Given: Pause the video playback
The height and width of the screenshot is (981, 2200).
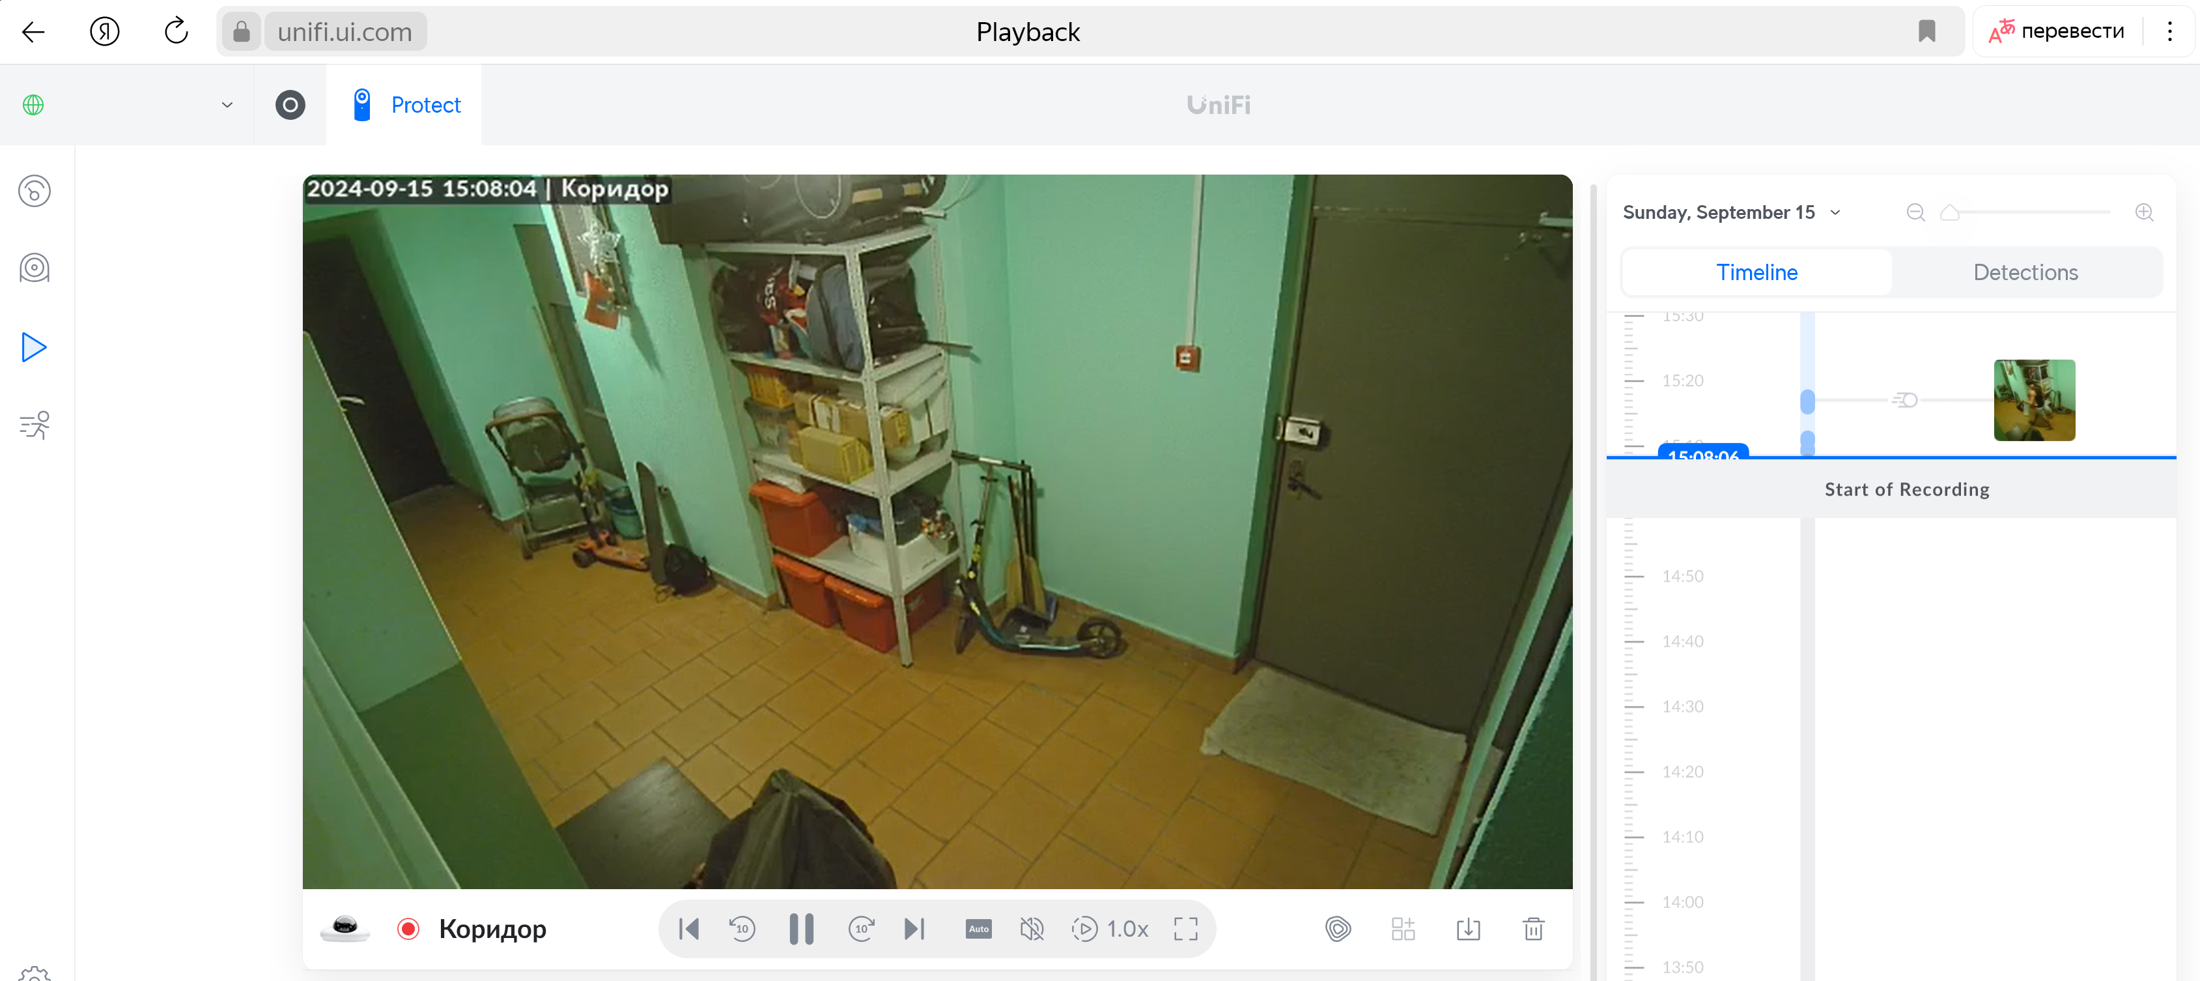Looking at the screenshot, I should 801,929.
